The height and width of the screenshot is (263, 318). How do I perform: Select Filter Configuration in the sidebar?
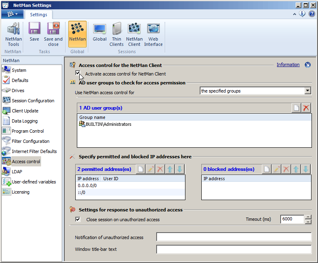click(30, 141)
